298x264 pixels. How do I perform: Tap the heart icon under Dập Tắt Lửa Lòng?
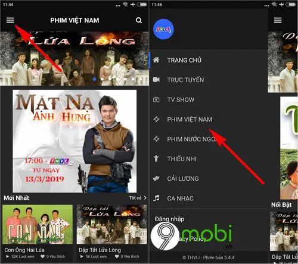pyautogui.click(x=117, y=256)
